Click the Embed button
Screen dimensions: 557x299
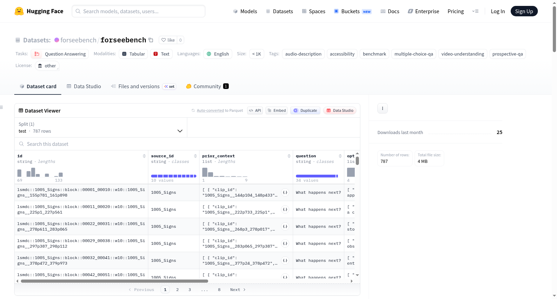pos(276,110)
